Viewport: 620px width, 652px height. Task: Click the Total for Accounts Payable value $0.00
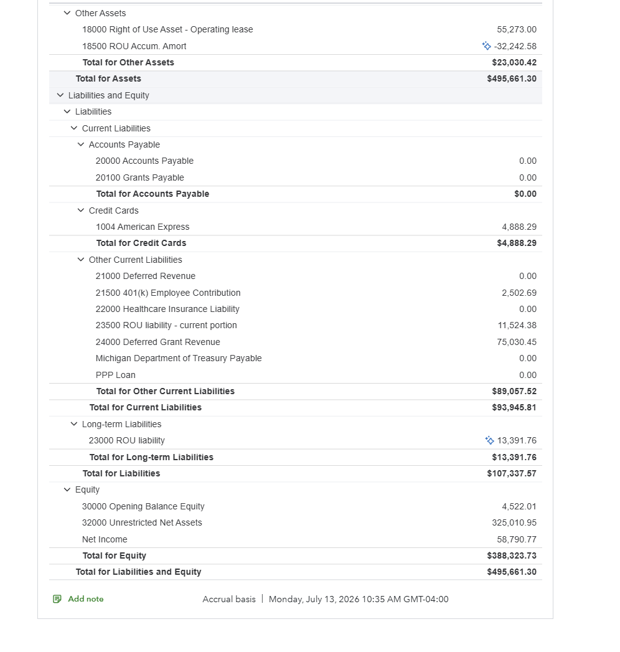pyautogui.click(x=525, y=194)
